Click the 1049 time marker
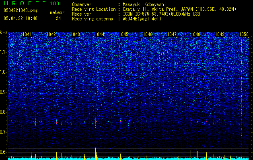Image resolution: width=253 pixels, height=160 pixels. tap(220, 34)
